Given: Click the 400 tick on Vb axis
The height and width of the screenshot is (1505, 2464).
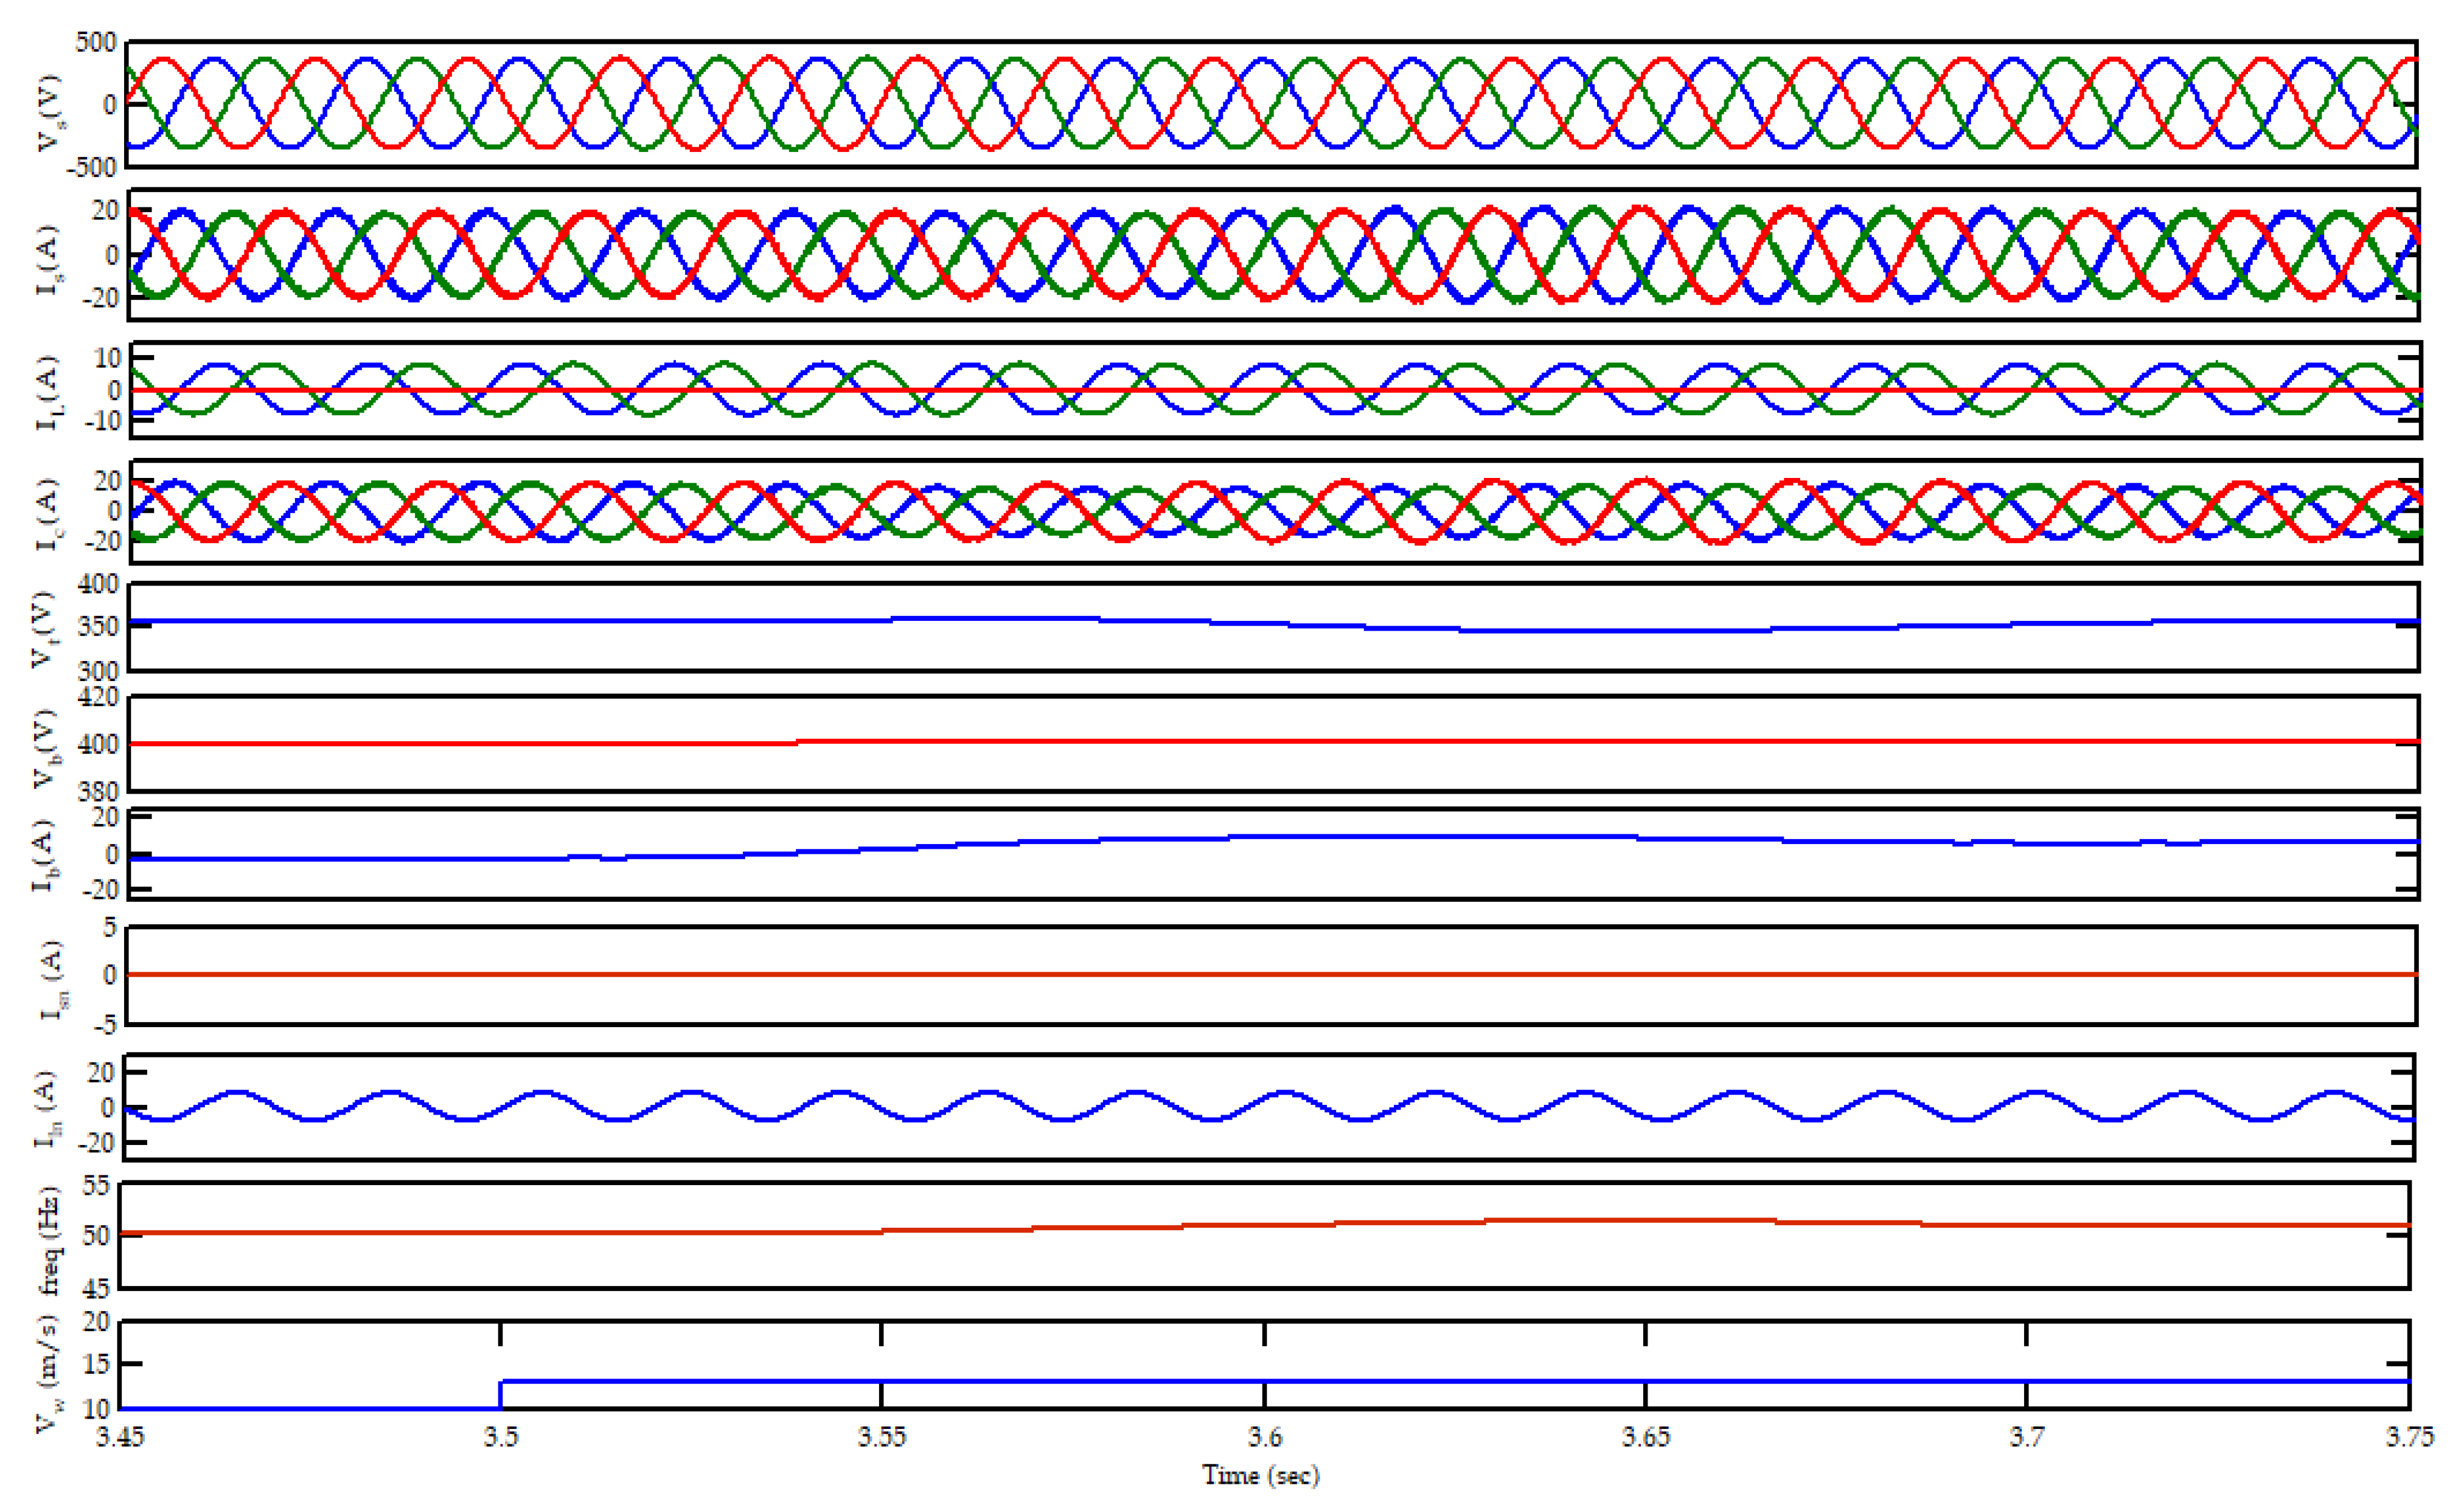Looking at the screenshot, I should (98, 744).
